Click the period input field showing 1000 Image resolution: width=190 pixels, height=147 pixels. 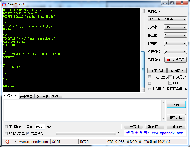pyautogui.click(x=40, y=127)
